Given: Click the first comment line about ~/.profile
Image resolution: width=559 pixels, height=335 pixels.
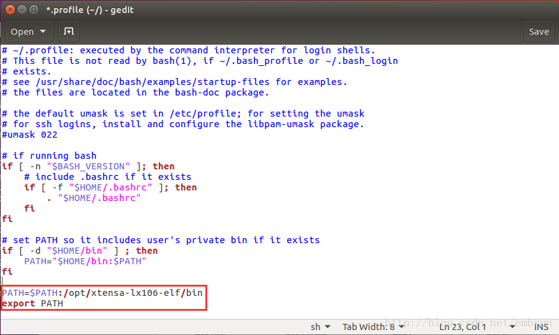Looking at the screenshot, I should [189, 50].
